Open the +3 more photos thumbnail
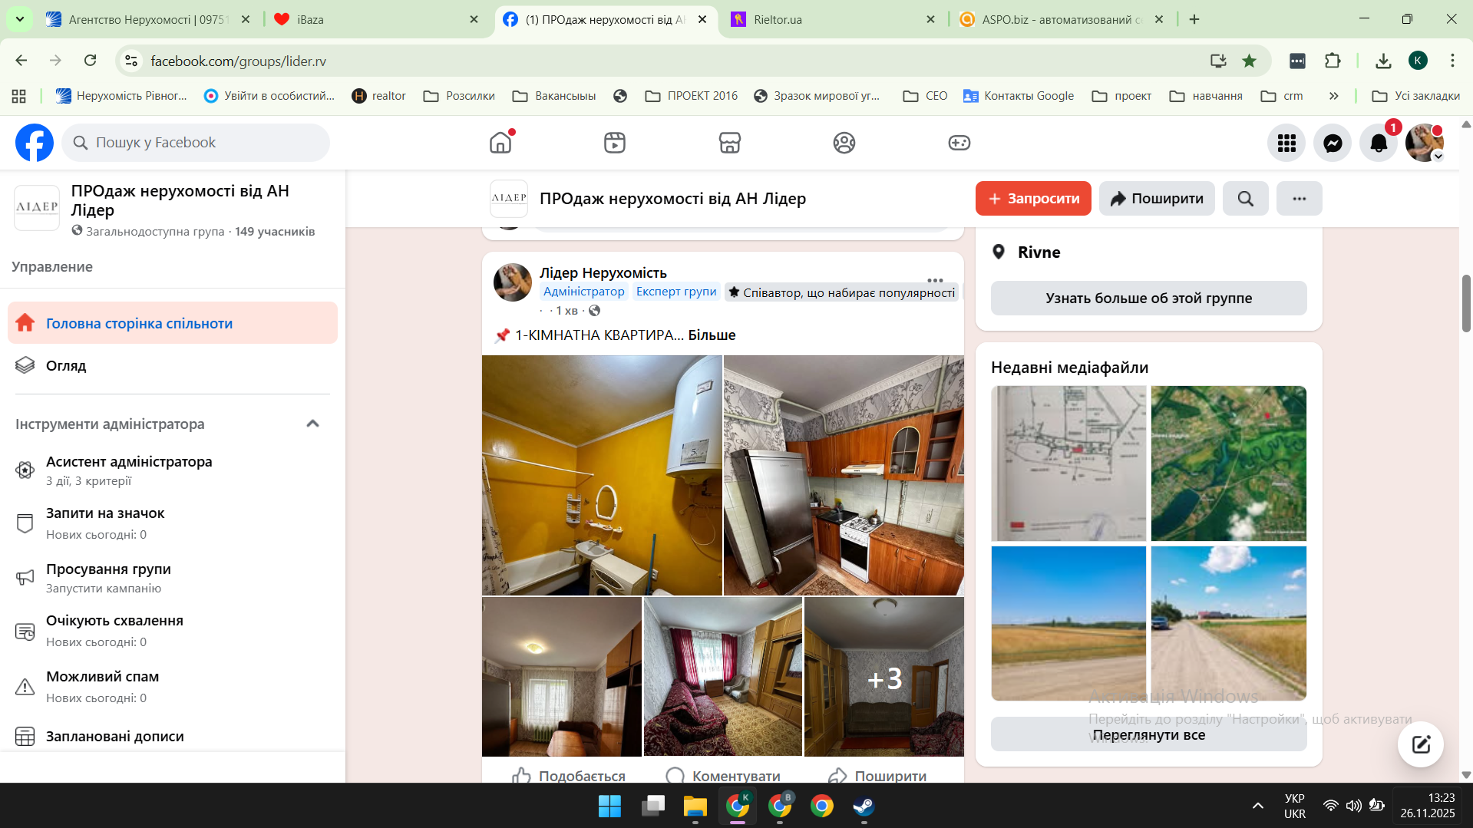 point(883,677)
